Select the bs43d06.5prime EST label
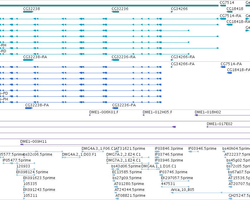This screenshot has height=200, width=250. [x=126, y=166]
